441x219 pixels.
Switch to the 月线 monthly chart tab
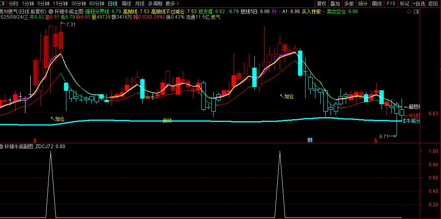[139, 4]
